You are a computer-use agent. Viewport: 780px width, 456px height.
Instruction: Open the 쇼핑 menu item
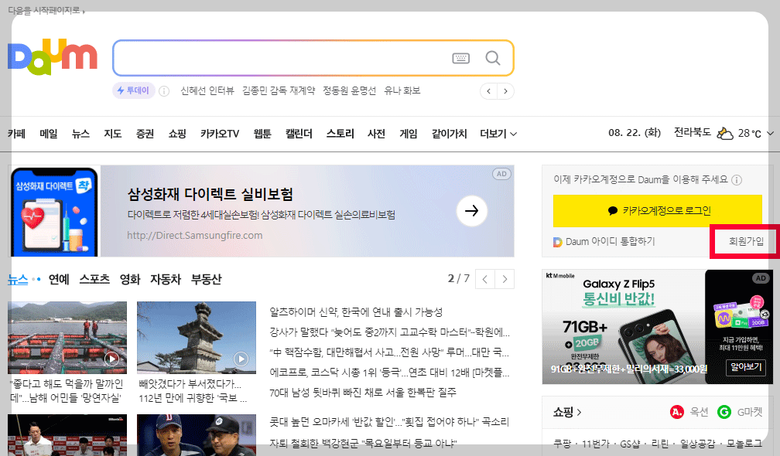177,134
